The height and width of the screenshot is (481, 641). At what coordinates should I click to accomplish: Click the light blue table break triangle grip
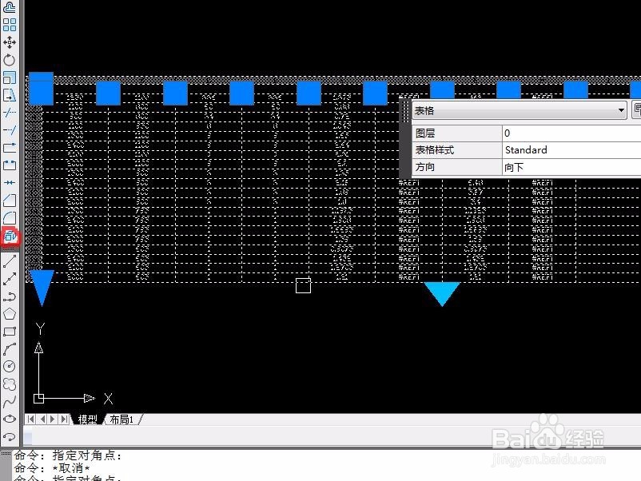point(442,294)
